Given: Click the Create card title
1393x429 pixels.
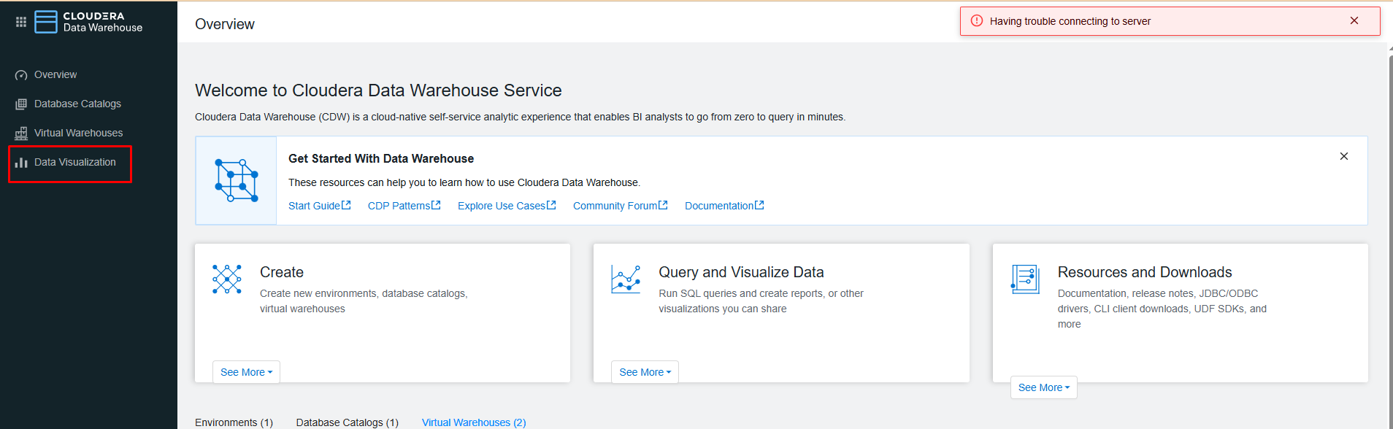Looking at the screenshot, I should [282, 272].
